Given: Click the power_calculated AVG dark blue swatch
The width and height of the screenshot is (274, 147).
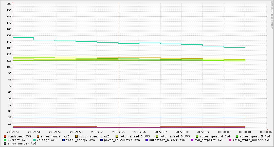Looking at the screenshot, I should pyautogui.click(x=102, y=140).
